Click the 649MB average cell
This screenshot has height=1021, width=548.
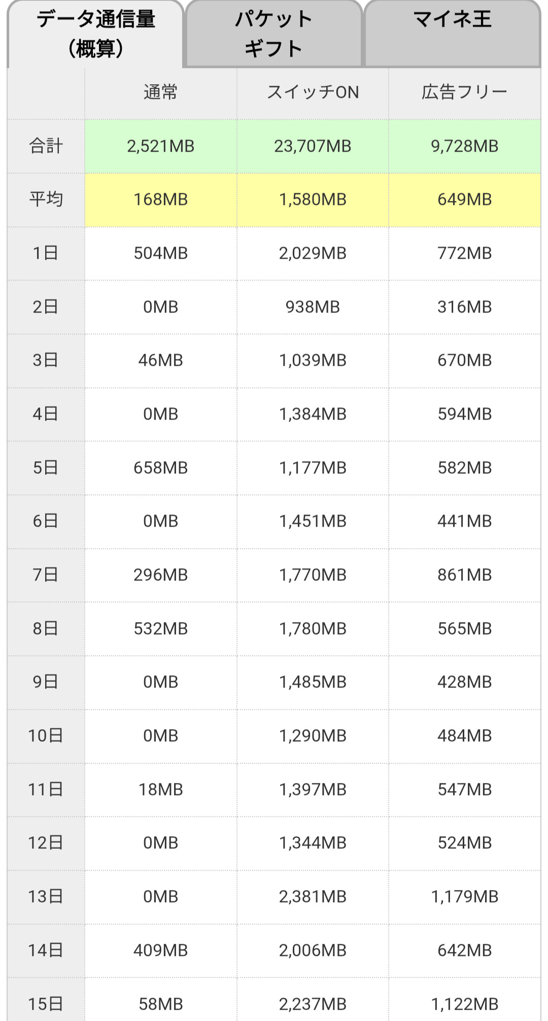464,199
